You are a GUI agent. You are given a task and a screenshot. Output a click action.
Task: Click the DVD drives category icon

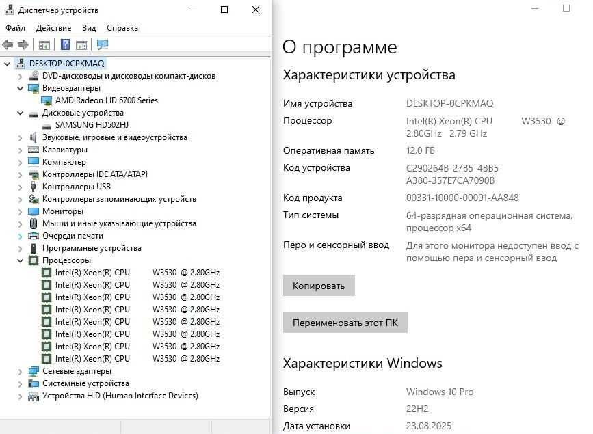pyautogui.click(x=34, y=76)
